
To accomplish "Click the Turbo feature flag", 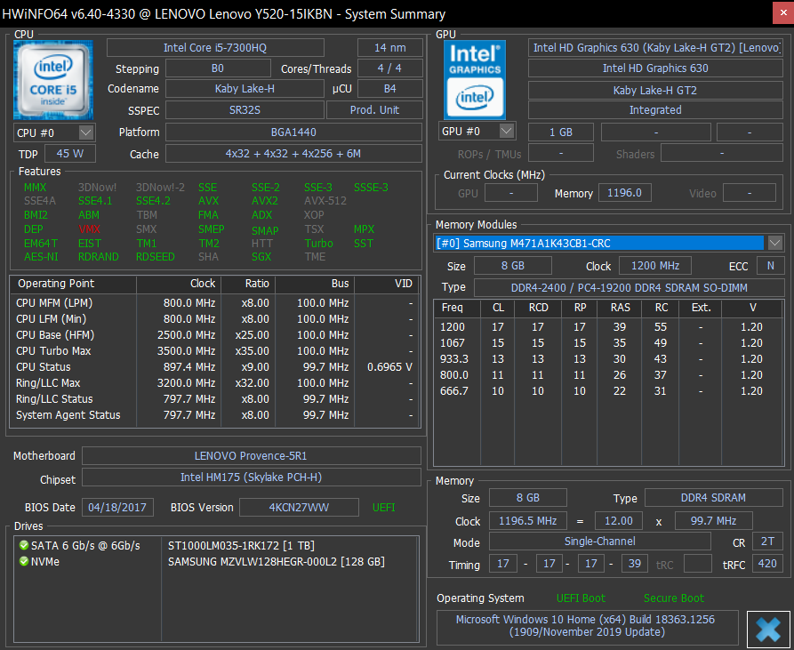I will tap(319, 244).
